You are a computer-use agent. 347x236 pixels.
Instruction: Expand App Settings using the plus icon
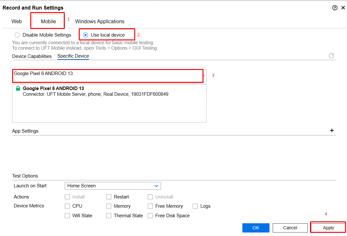(x=332, y=130)
